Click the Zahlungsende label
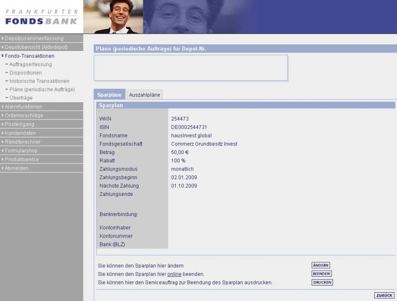Viewport: 397px width, 301px height. (116, 194)
